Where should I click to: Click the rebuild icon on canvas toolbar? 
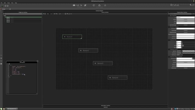click(60, 14)
